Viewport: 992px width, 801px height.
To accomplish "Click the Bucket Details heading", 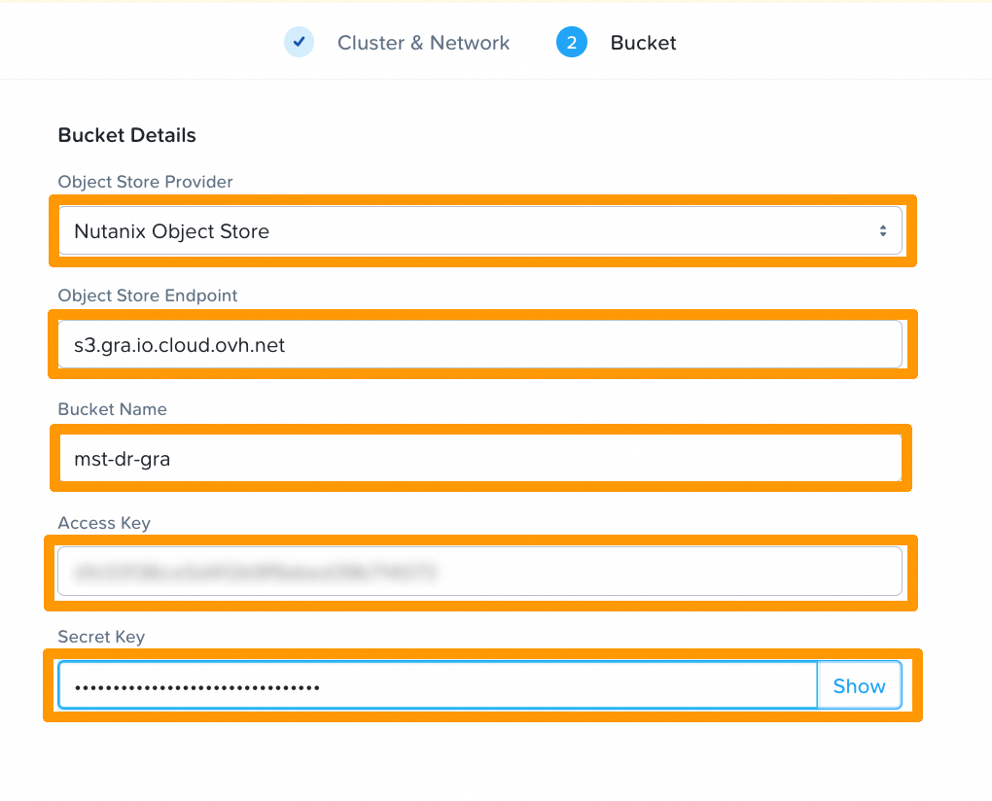I will tap(126, 135).
